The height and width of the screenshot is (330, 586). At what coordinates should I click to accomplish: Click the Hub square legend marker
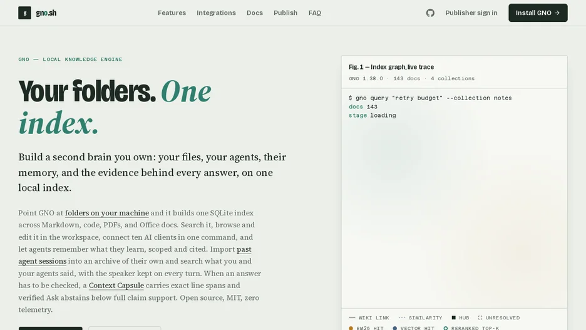[454, 317]
